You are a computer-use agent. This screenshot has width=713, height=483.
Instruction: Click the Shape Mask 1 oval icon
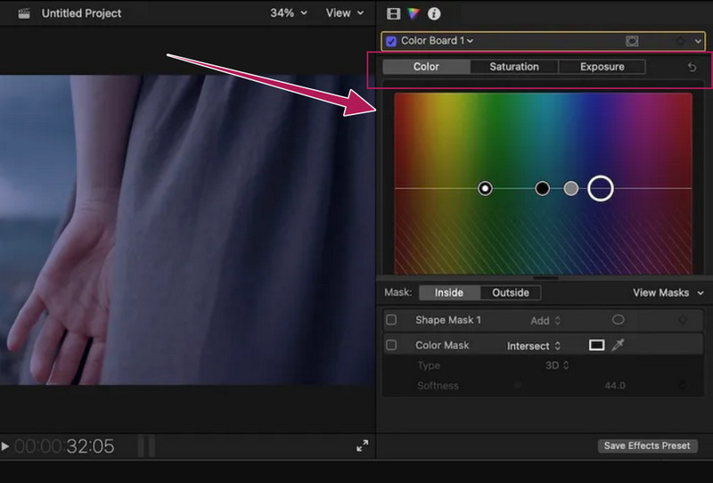pyautogui.click(x=618, y=320)
